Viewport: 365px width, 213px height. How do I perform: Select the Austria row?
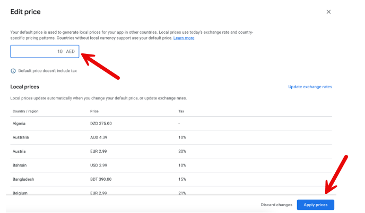pos(171,151)
